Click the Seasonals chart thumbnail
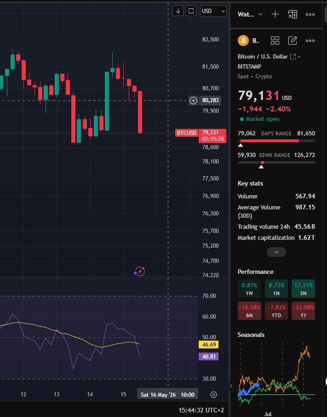 pos(276,375)
